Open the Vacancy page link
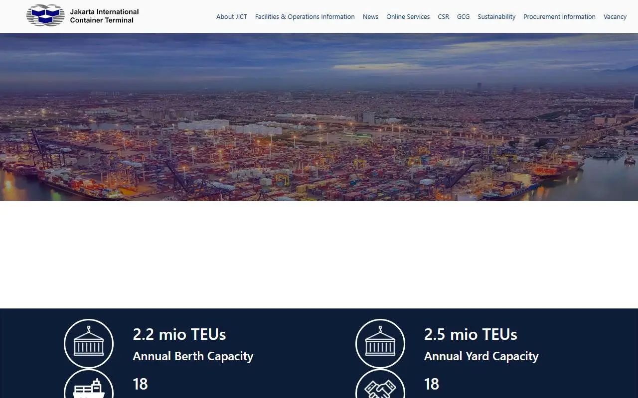The image size is (638, 398). pos(615,17)
